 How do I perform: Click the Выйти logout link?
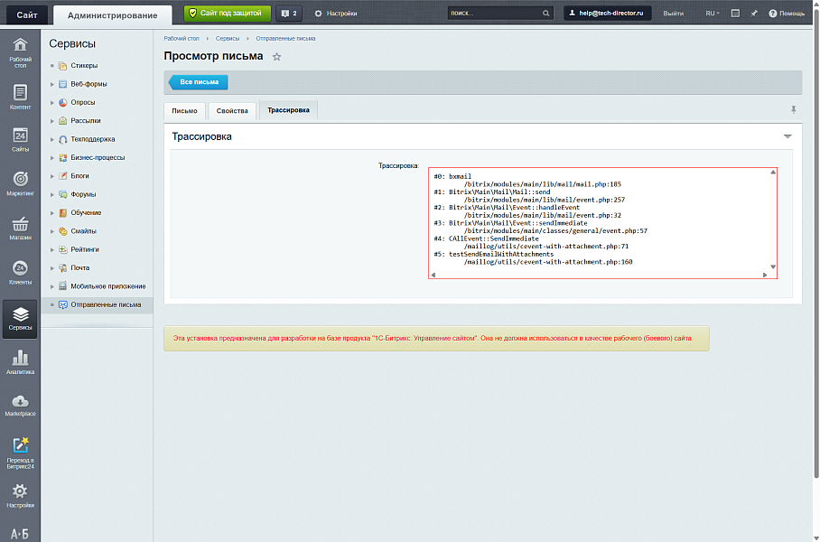click(x=673, y=14)
